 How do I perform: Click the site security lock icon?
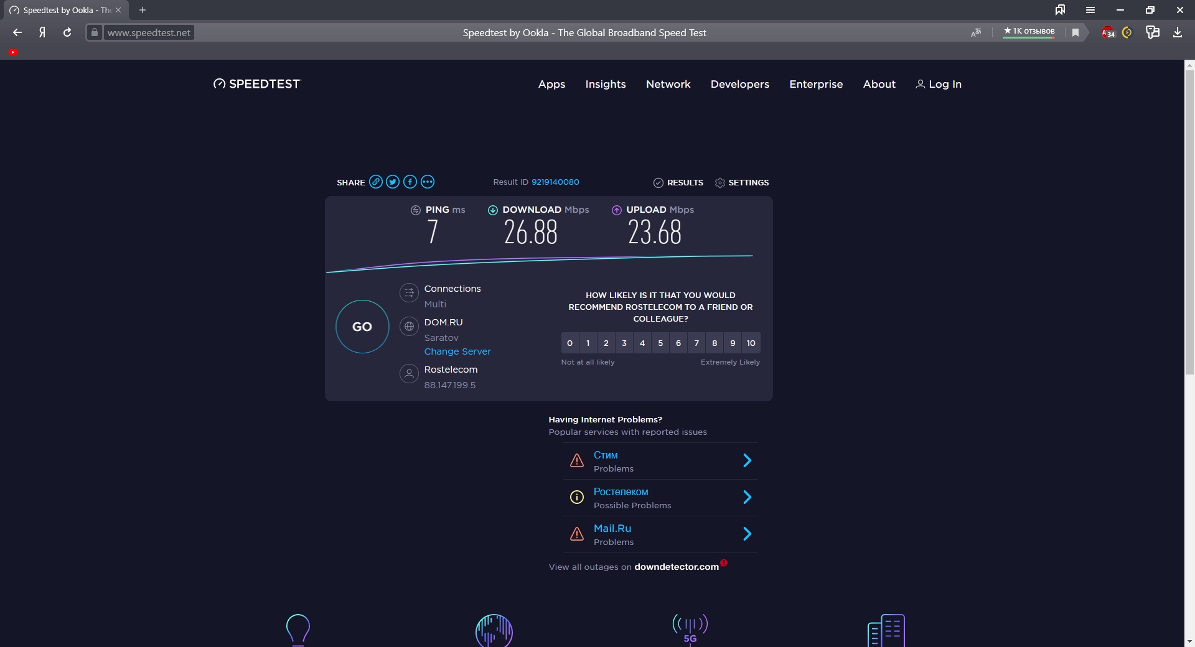[95, 32]
